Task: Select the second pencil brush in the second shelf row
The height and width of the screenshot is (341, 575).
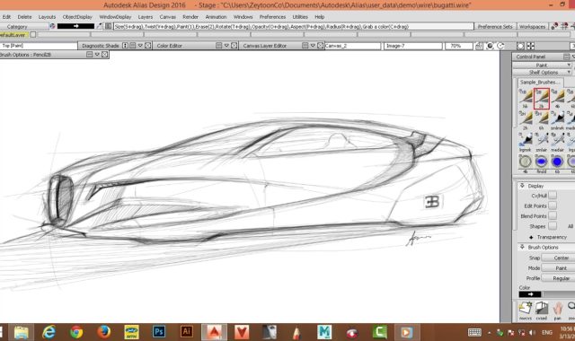Action: (541, 120)
